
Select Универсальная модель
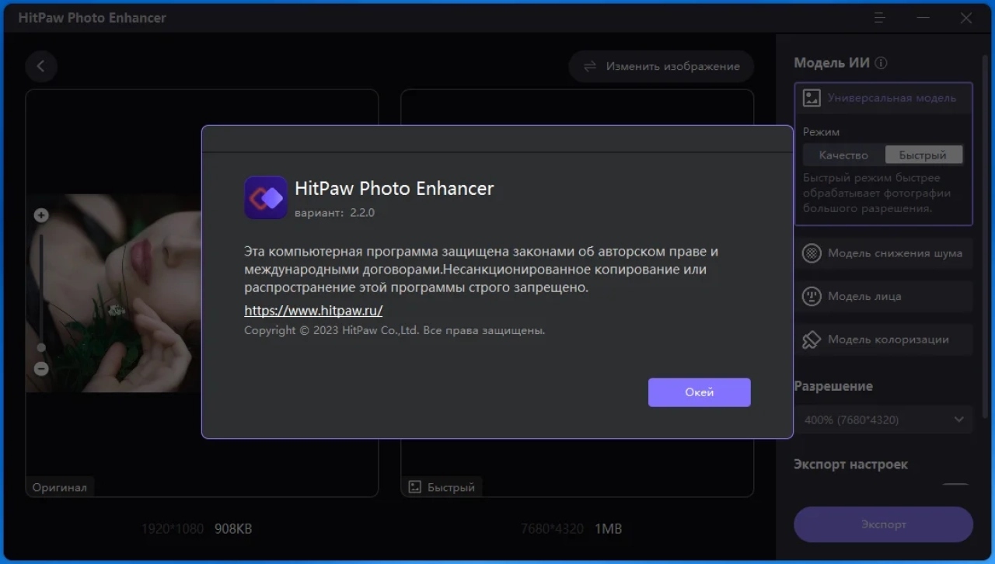[883, 98]
